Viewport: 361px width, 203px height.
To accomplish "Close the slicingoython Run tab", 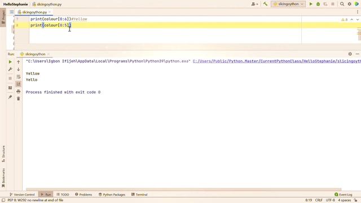I will (x=49, y=54).
